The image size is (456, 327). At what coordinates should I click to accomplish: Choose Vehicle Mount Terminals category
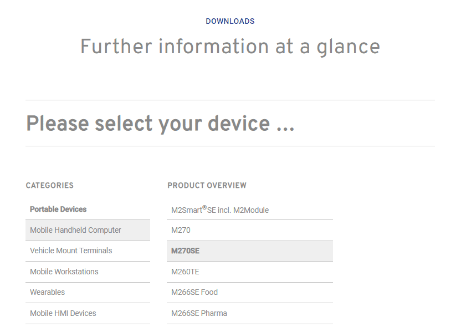pos(88,251)
